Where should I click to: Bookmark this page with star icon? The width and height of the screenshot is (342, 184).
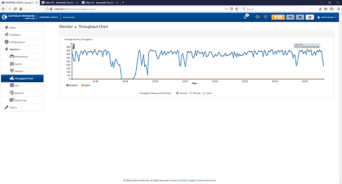click(x=236, y=9)
